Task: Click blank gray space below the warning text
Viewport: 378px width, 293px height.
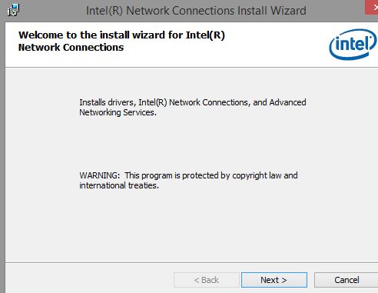Action: (192, 225)
